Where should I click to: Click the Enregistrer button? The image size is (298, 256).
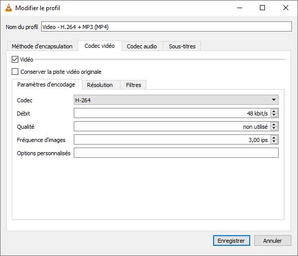click(x=231, y=241)
